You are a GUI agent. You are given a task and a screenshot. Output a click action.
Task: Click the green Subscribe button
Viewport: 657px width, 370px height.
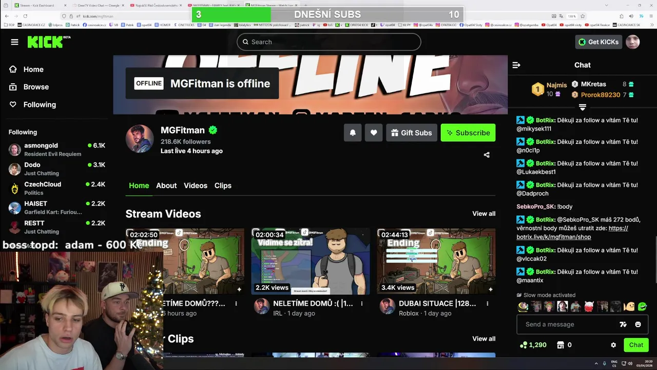[468, 133]
